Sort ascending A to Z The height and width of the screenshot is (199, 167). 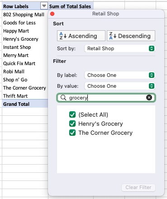click(x=81, y=36)
